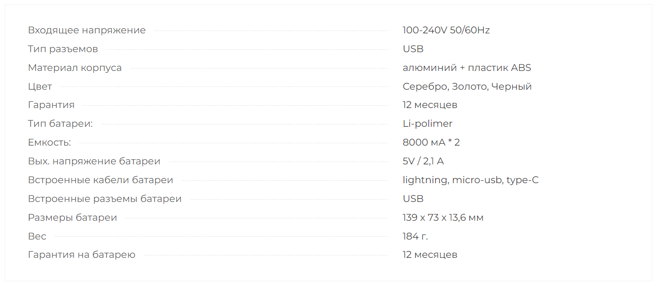The image size is (656, 286).
Task: Select the 'алюминий + пластик ABS' value
Action: pyautogui.click(x=467, y=68)
